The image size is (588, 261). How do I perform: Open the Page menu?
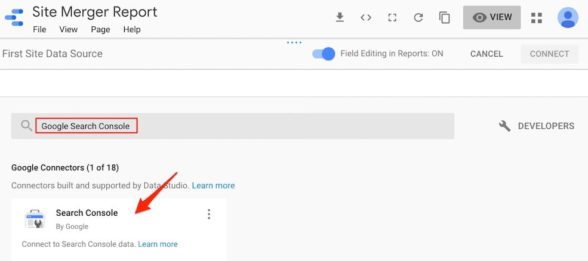point(100,29)
